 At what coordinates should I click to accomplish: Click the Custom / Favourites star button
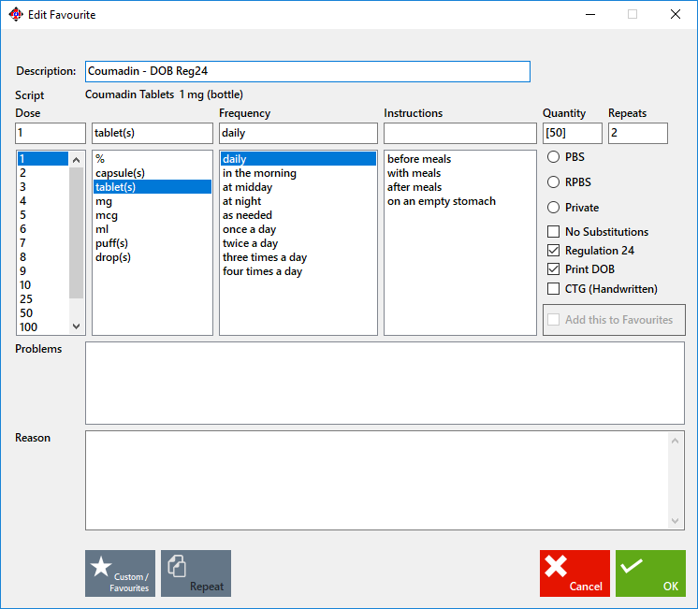coord(120,573)
